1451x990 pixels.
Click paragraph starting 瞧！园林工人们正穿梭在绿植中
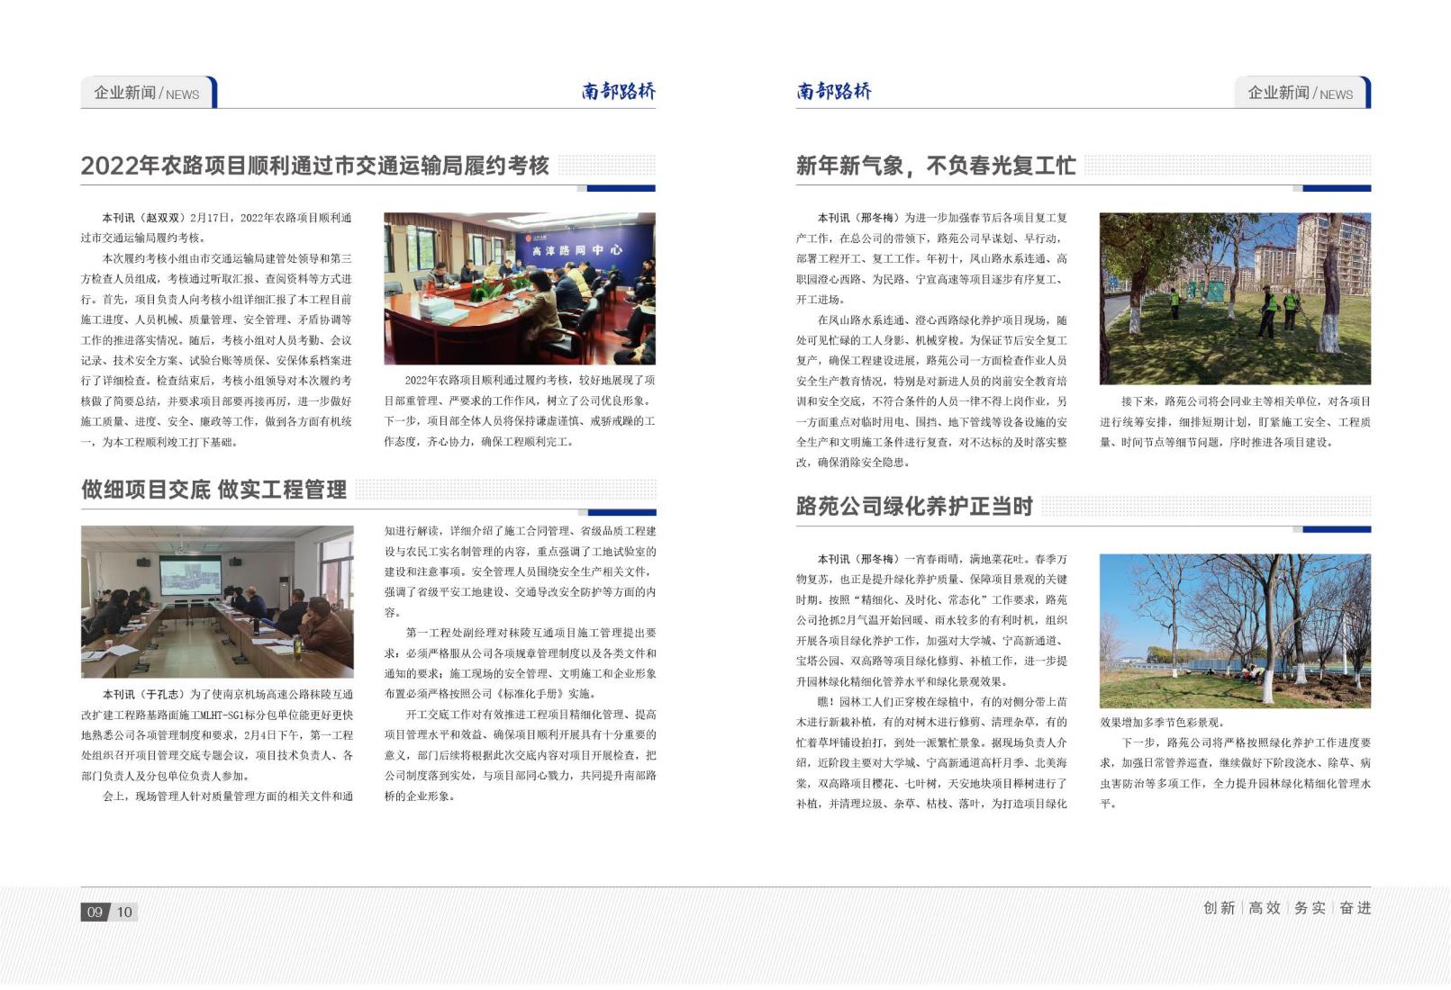[x=931, y=752]
